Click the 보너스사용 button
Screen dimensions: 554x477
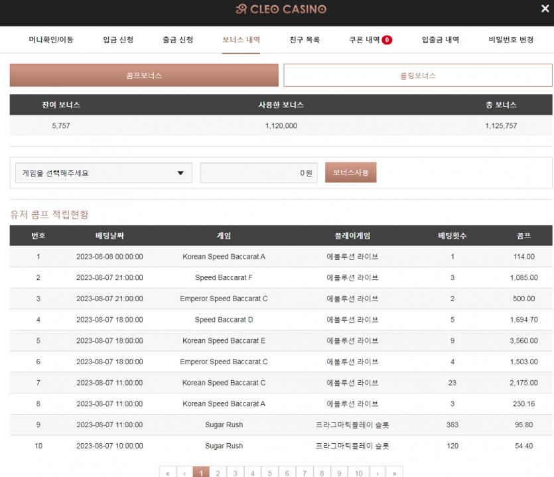[x=351, y=172]
